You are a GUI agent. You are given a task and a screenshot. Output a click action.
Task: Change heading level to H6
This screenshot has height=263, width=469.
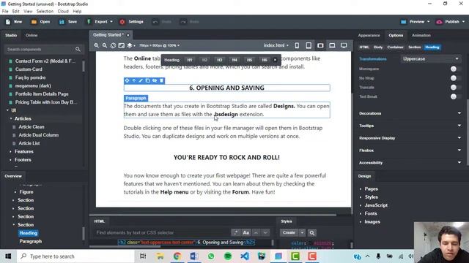(x=265, y=60)
